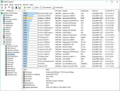Select Memória írás benchmark
This screenshot has width=120, height=91.
point(11,48)
